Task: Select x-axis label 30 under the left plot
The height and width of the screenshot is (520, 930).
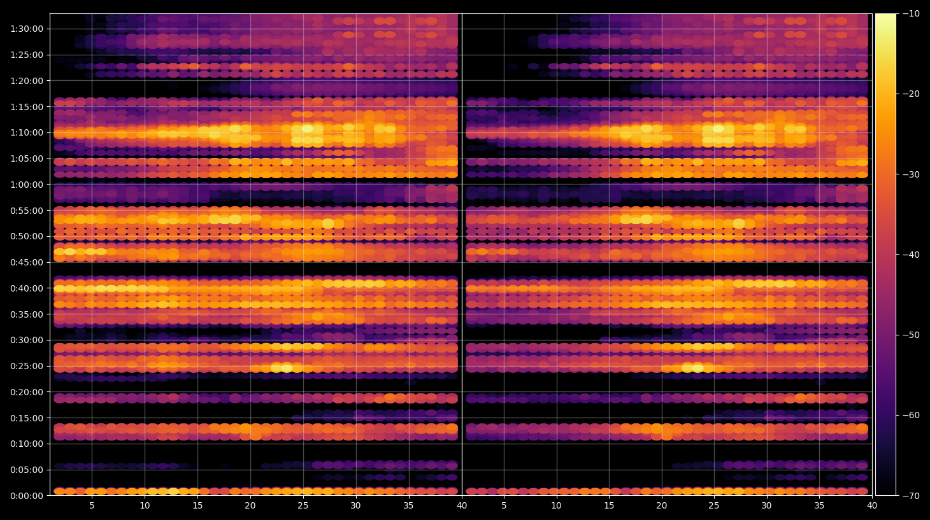Action: coord(355,506)
